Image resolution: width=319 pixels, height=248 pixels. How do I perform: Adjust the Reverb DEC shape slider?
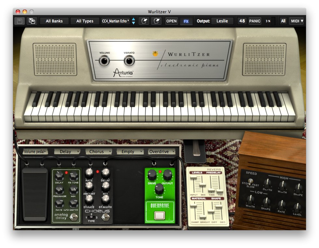click(x=219, y=206)
